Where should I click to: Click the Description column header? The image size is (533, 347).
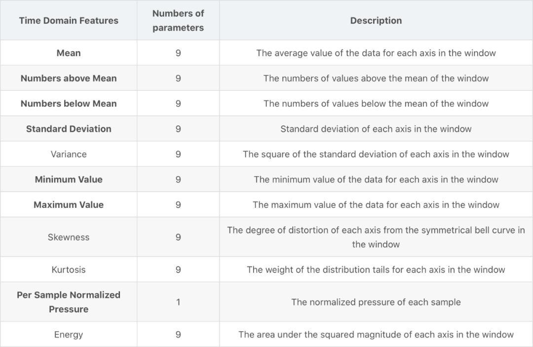376,21
